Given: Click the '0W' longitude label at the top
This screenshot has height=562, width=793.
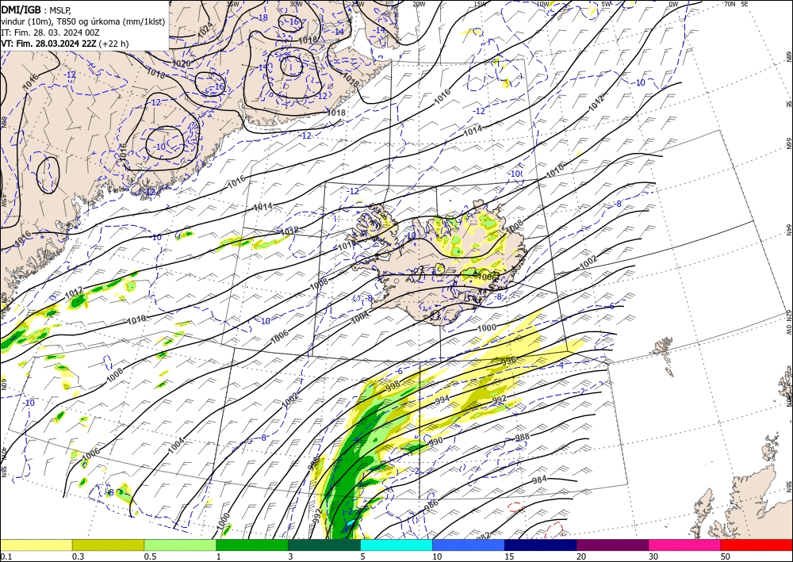Looking at the screenshot, I should click(673, 4).
